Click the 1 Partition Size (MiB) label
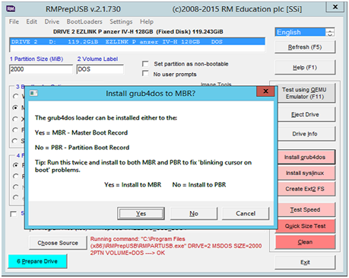This screenshot has width=349, height=278. [x=36, y=59]
